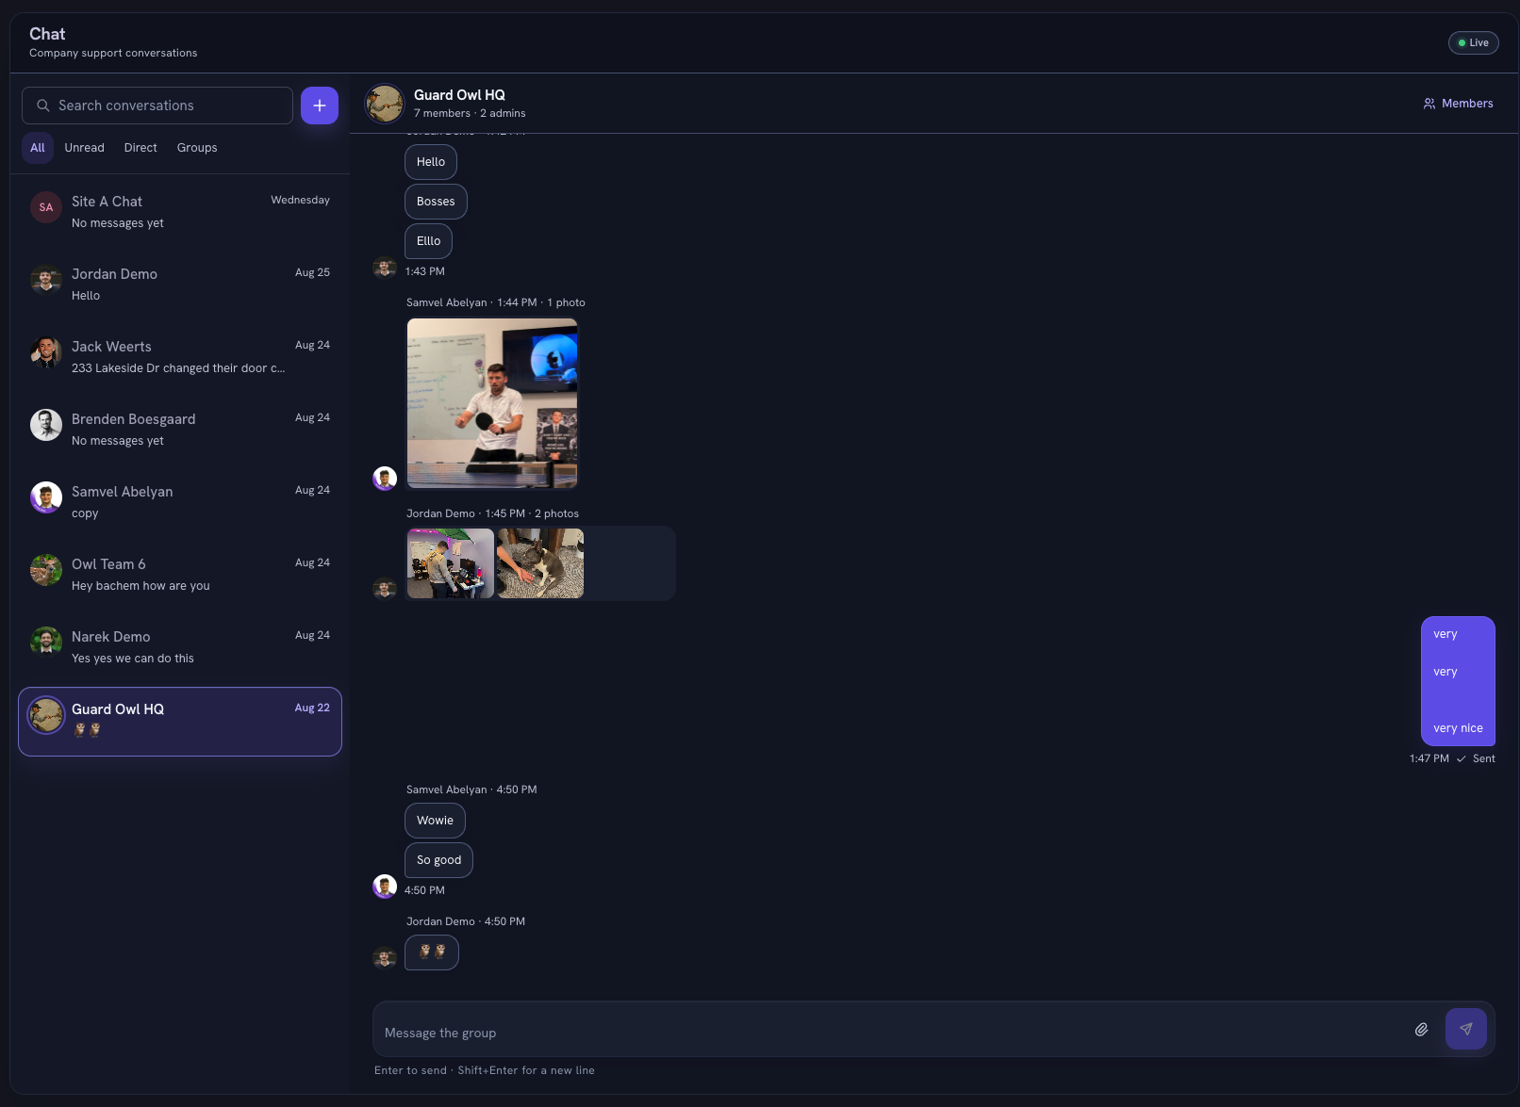Open the Site A Chat conversation
The image size is (1520, 1107).
coord(180,212)
